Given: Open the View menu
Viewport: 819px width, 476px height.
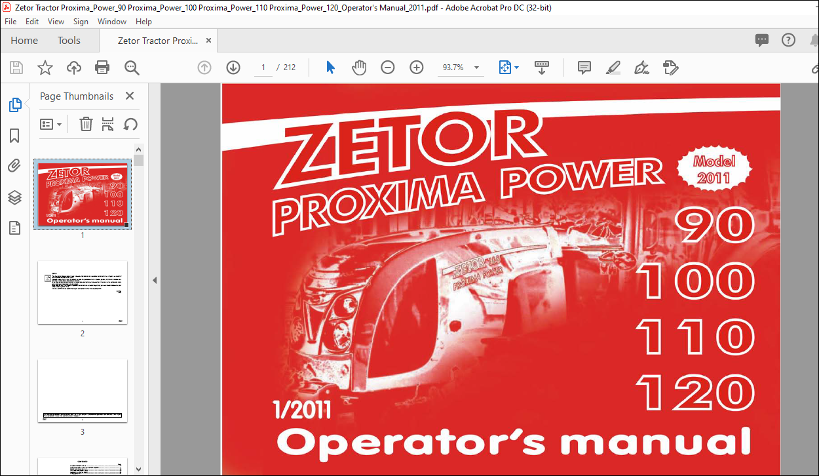Looking at the screenshot, I should click(x=56, y=22).
